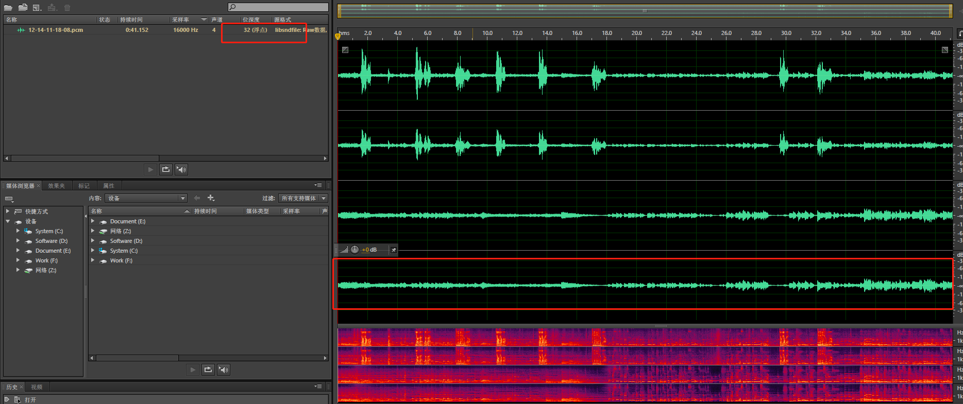Click the back arrow in Media Browser
The width and height of the screenshot is (963, 404).
pos(197,198)
